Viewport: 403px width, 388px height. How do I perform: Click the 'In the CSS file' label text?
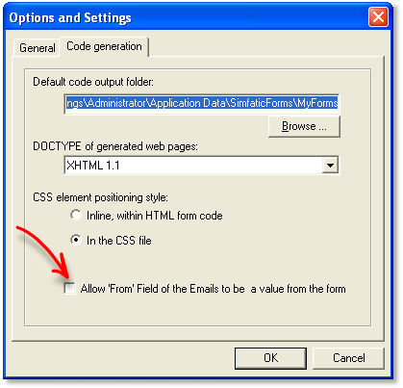click(x=119, y=241)
